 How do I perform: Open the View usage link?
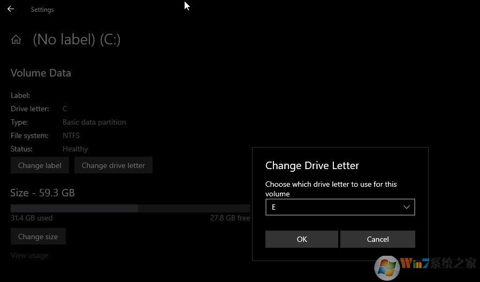tap(29, 255)
